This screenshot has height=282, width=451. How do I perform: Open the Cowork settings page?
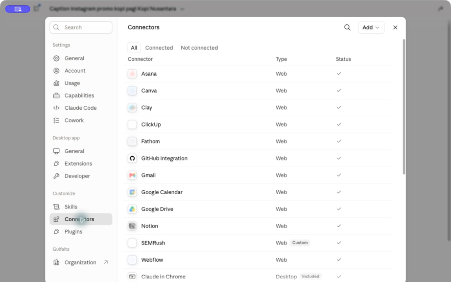tap(81, 120)
